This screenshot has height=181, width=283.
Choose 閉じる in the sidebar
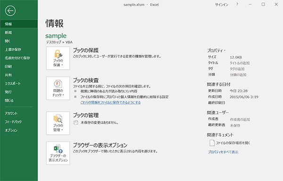click(19, 100)
